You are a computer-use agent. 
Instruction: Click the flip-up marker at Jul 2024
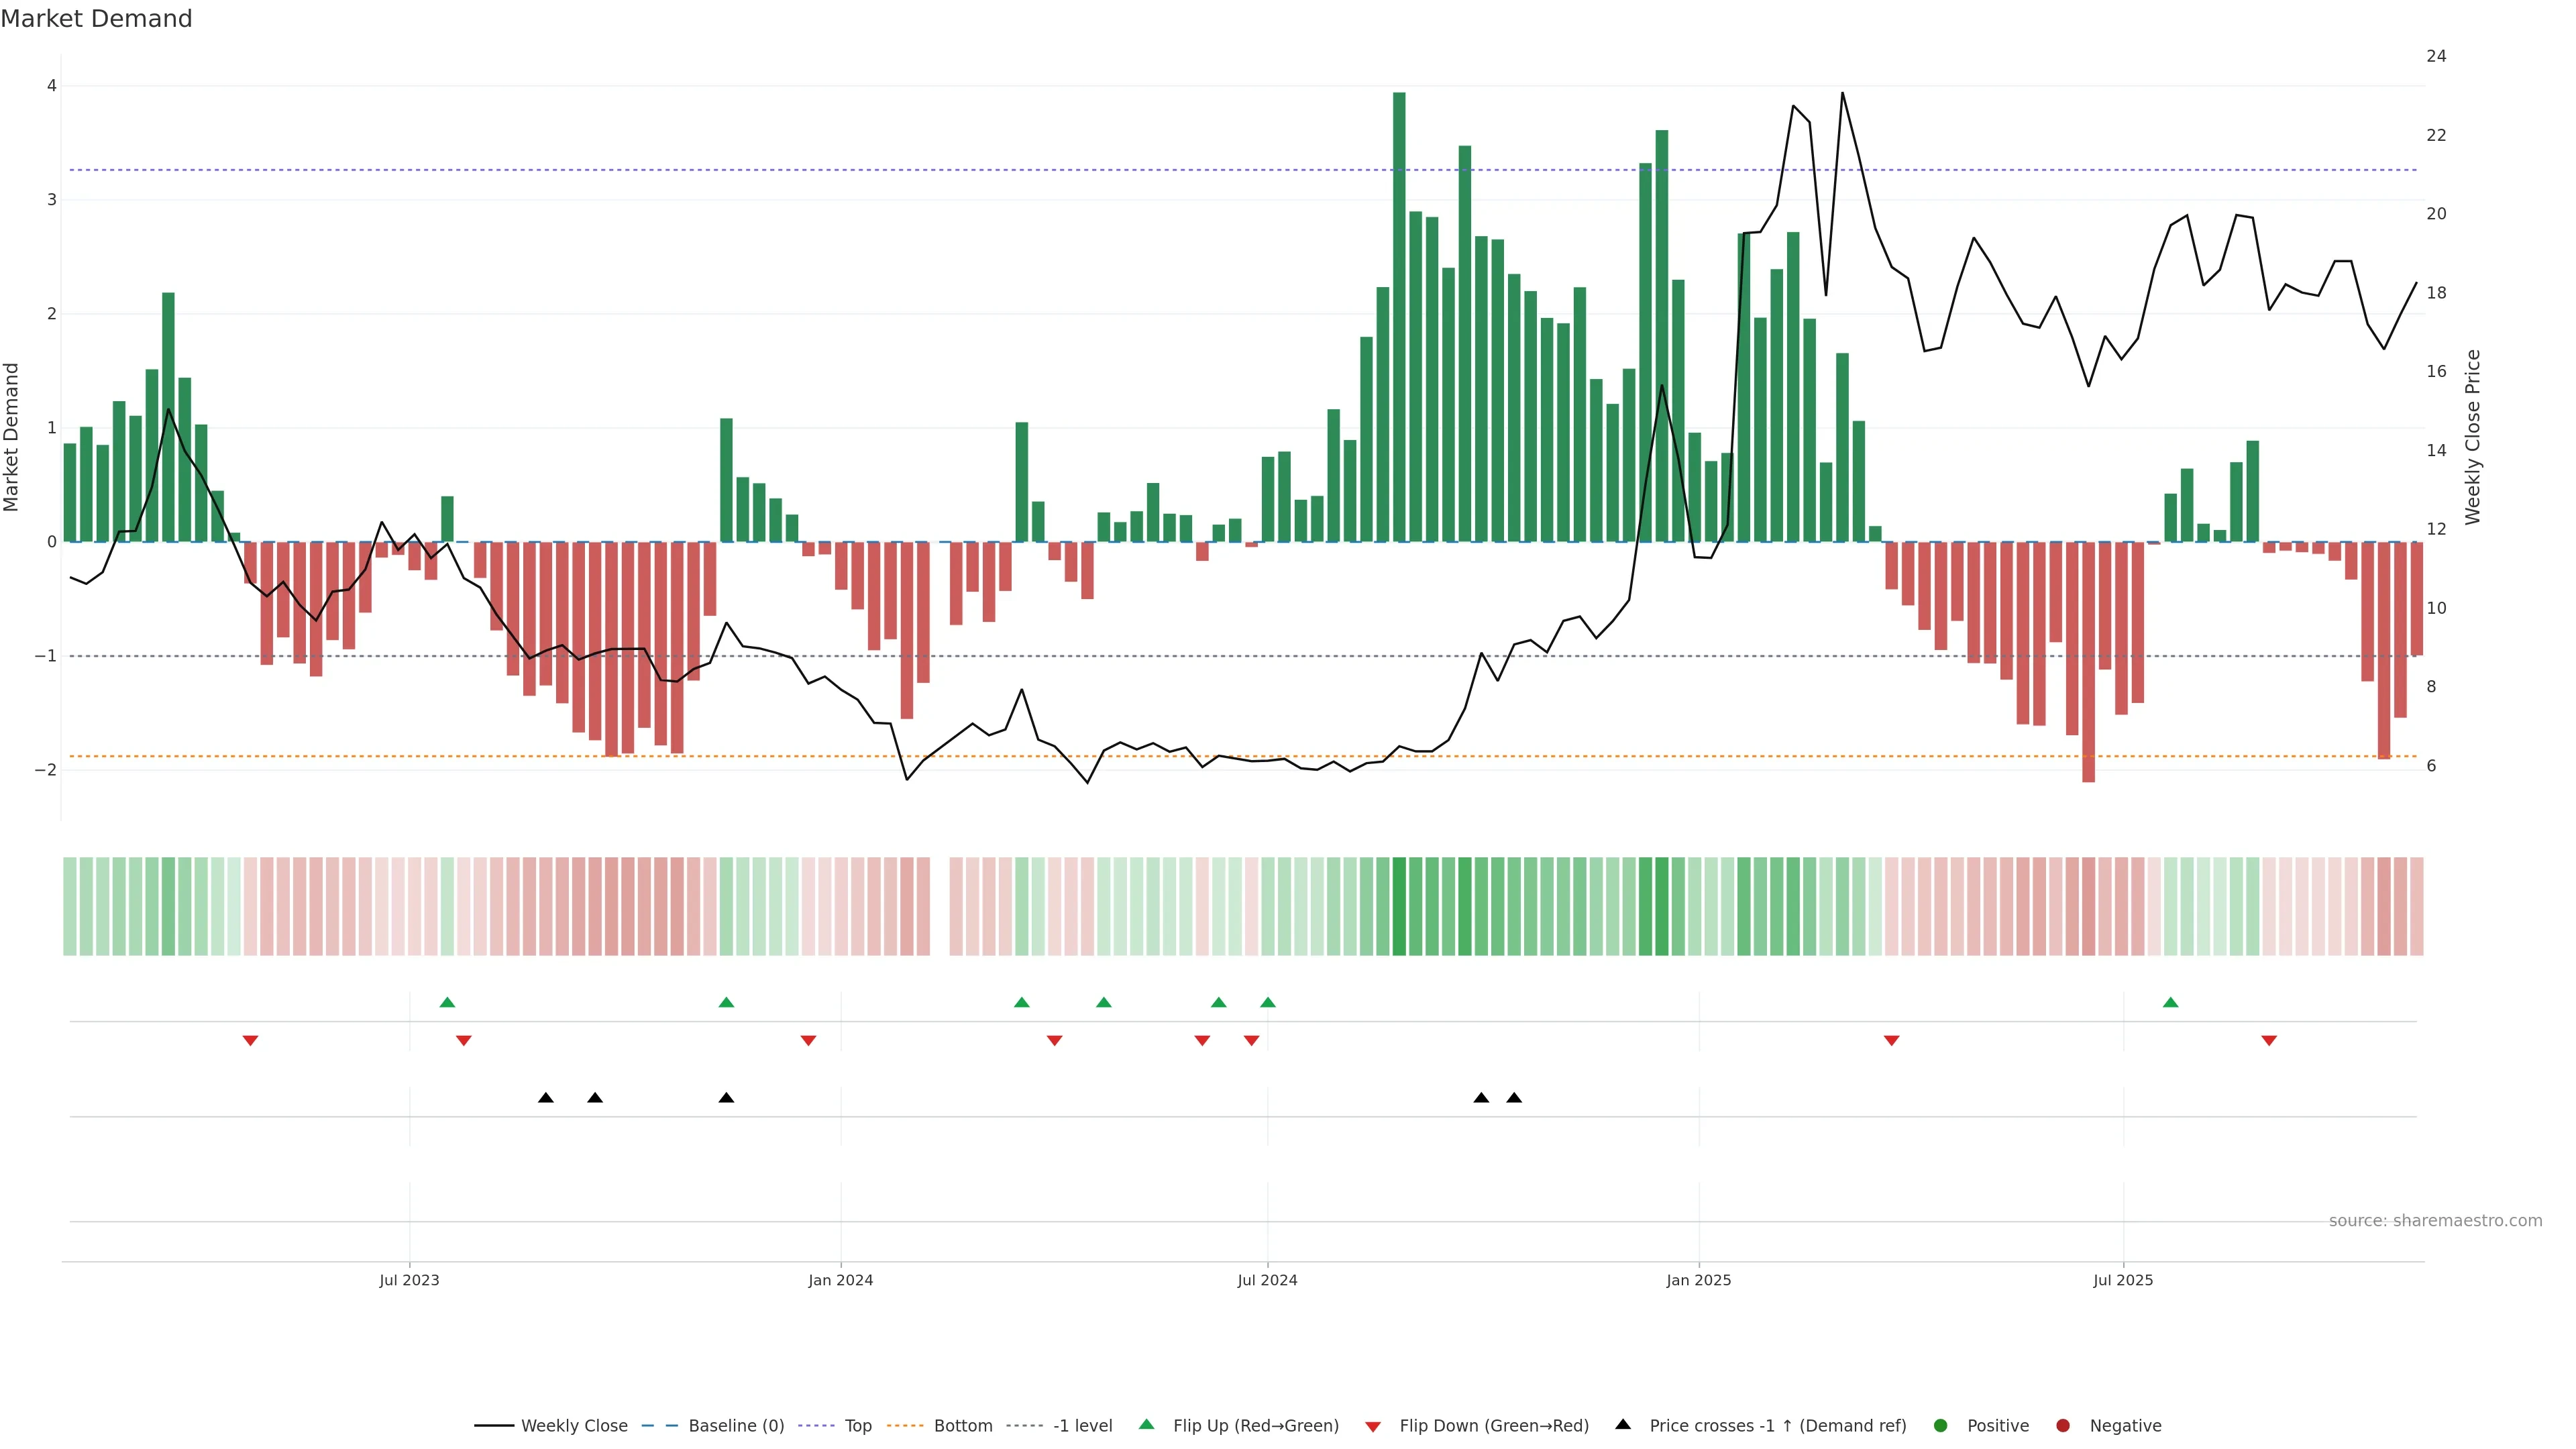click(x=1268, y=1002)
